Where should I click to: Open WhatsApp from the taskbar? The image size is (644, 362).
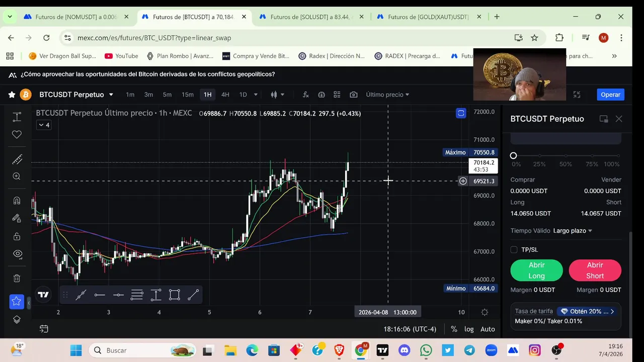tap(426, 350)
